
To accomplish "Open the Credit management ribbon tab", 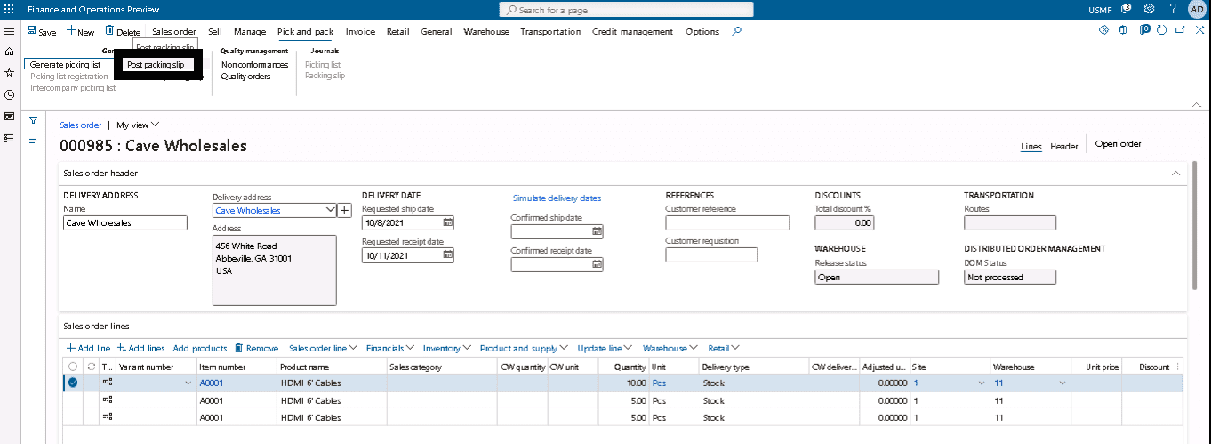I will [x=633, y=31].
